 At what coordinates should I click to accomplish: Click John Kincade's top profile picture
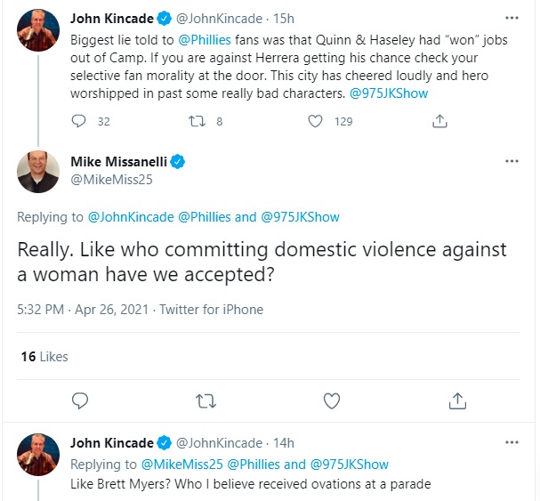tap(39, 29)
